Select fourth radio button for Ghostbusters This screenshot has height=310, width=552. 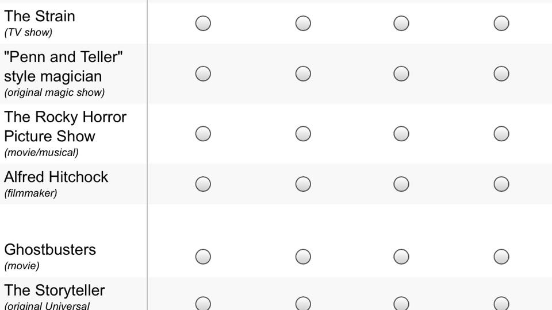(x=501, y=257)
